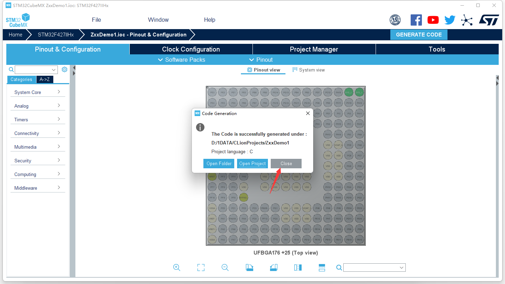Screen dimensions: 505x284
Task: Click the zoom out magnifier icon
Action: (x=225, y=268)
